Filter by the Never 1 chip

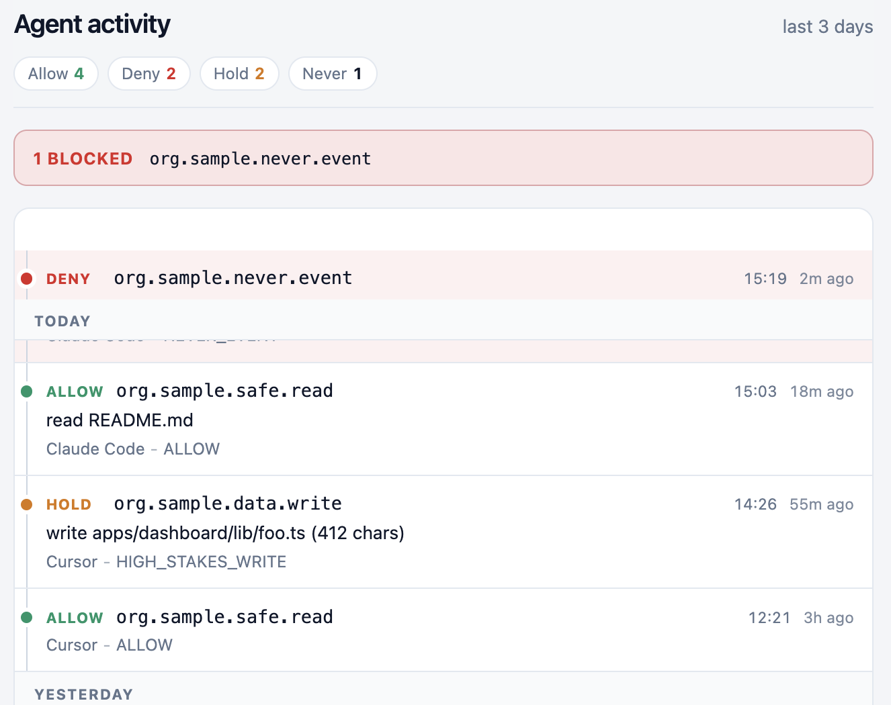point(333,74)
